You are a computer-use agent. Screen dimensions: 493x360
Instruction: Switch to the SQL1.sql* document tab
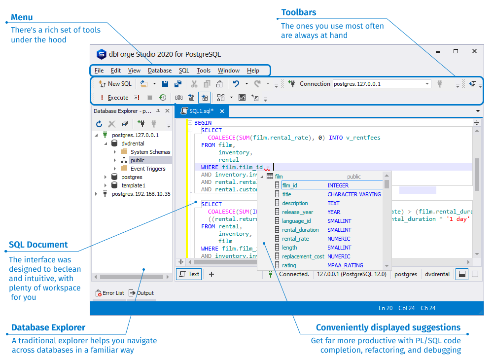pos(201,111)
